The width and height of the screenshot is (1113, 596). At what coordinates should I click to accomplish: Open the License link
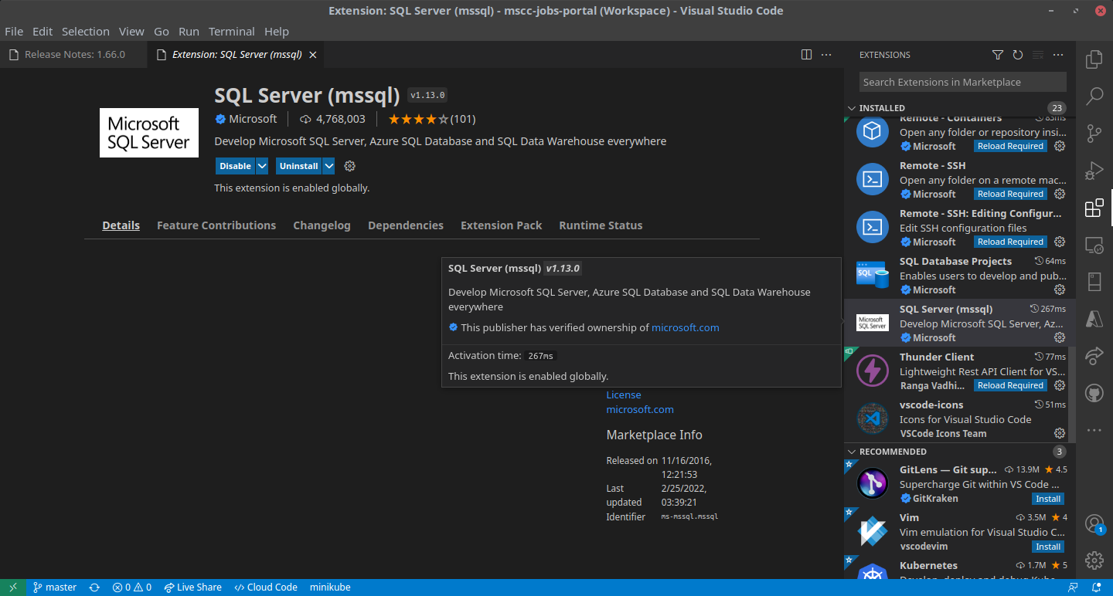coord(624,395)
